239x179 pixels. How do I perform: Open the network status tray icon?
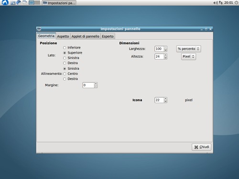click(221, 2)
